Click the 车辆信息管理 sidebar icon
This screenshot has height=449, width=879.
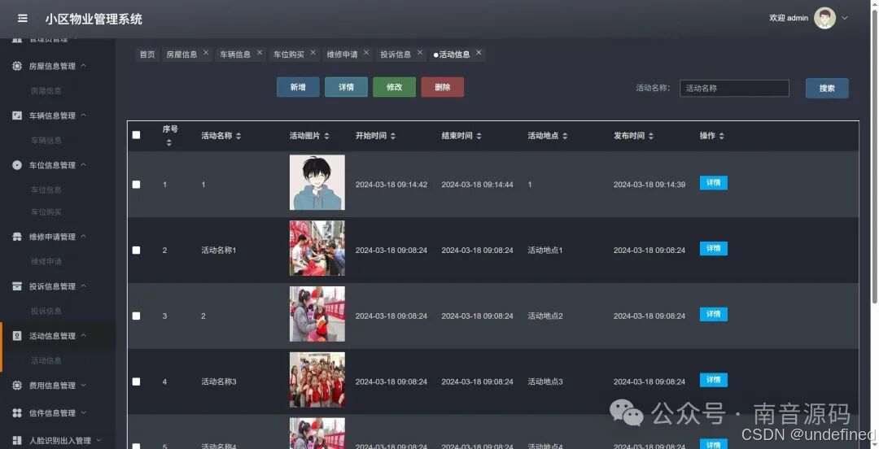click(17, 116)
